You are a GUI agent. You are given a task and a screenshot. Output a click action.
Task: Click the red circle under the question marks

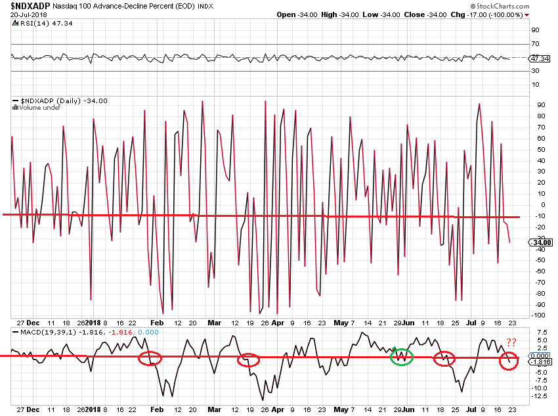[x=509, y=361]
